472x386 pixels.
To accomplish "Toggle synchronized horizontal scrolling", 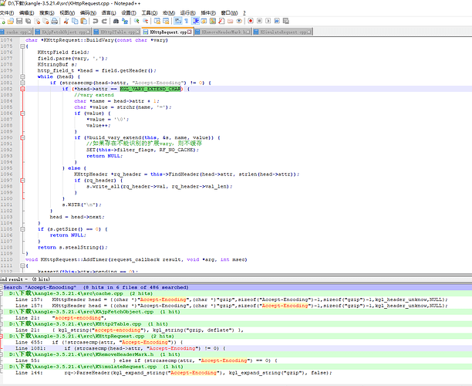I will (x=166, y=21).
